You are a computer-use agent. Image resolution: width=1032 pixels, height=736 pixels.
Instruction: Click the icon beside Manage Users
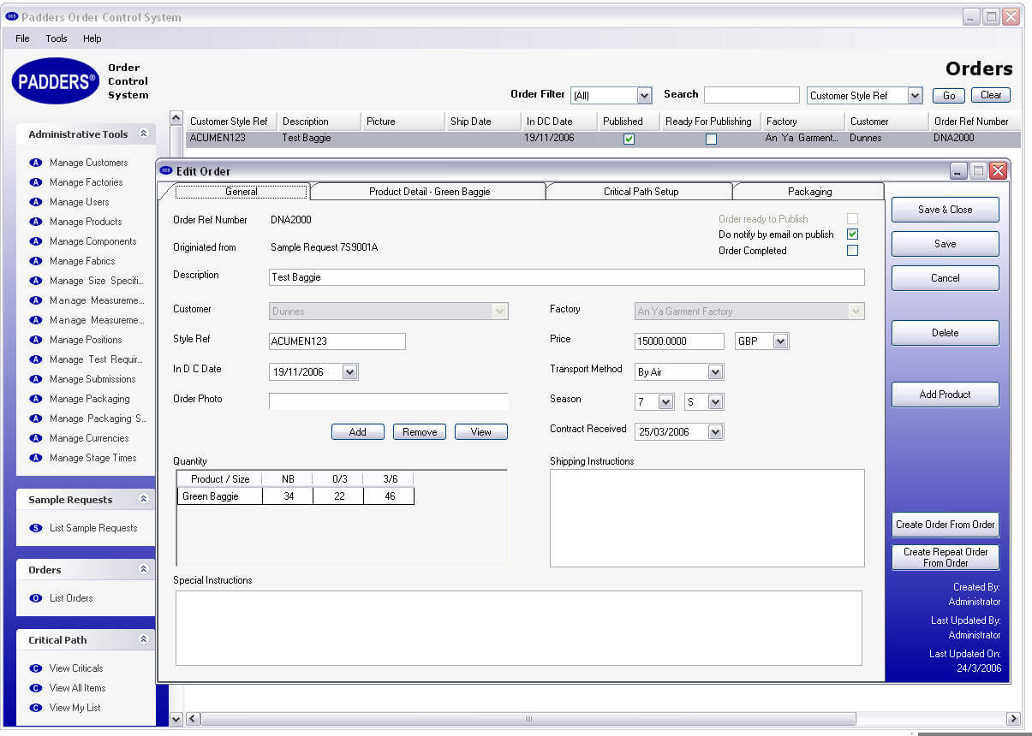click(x=36, y=202)
